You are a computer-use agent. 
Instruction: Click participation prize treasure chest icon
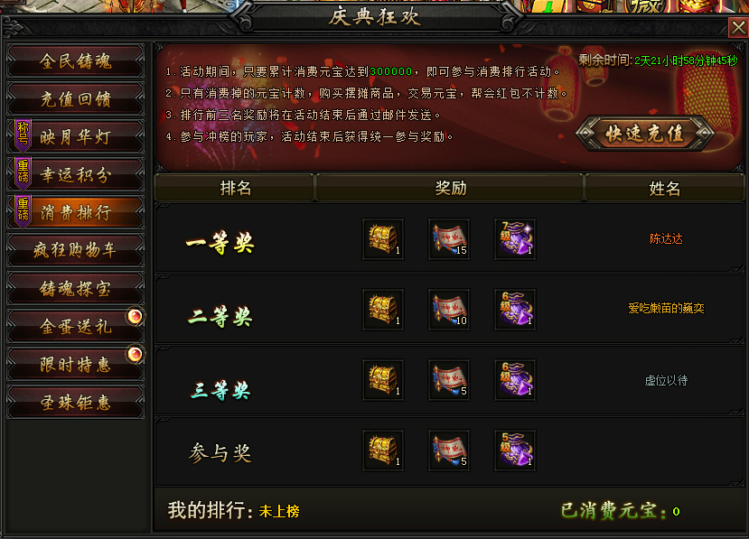pyautogui.click(x=383, y=451)
